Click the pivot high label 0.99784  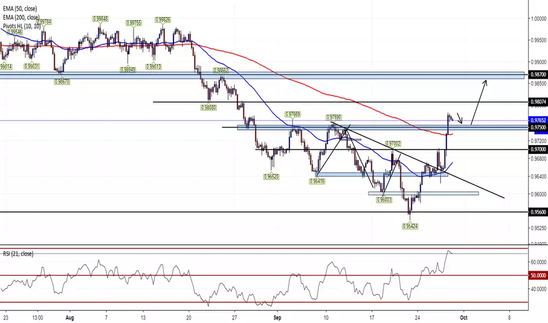pos(44,22)
